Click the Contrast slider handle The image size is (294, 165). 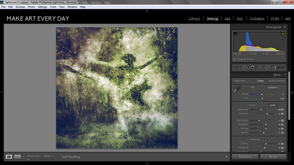(267, 114)
